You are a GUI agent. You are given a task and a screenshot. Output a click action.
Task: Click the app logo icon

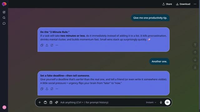click(4, 4)
